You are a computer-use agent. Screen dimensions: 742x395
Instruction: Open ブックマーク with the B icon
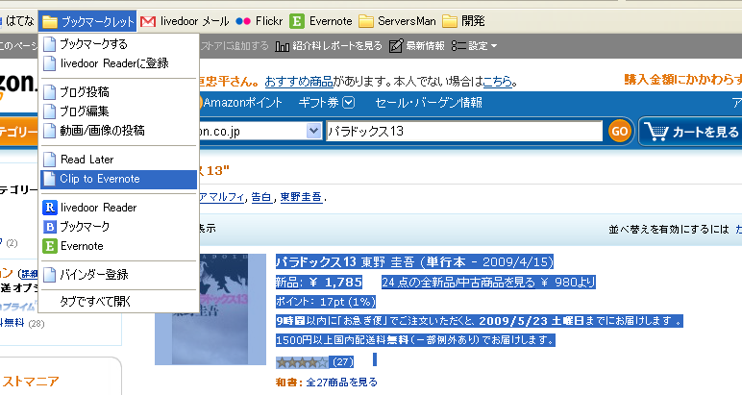[118, 227]
